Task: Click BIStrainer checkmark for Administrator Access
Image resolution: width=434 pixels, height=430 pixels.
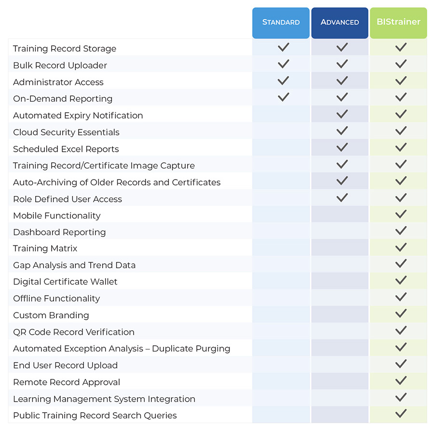Action: (x=401, y=80)
